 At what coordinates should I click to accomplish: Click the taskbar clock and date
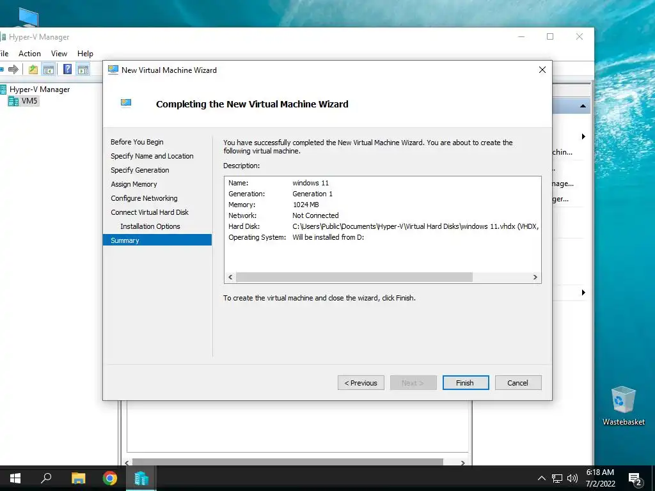600,478
